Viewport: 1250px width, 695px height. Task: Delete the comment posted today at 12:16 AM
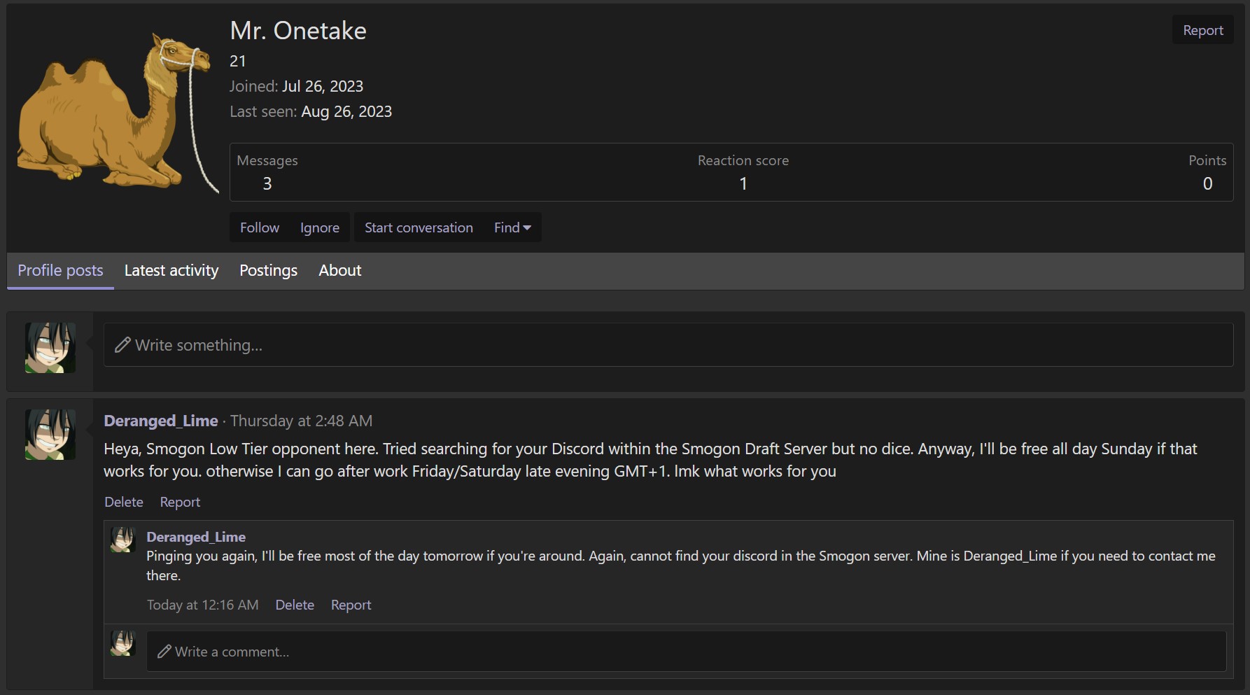(295, 605)
